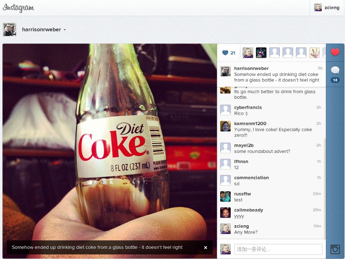
Task: Click callmebeady's avatar picture
Action: (225, 213)
